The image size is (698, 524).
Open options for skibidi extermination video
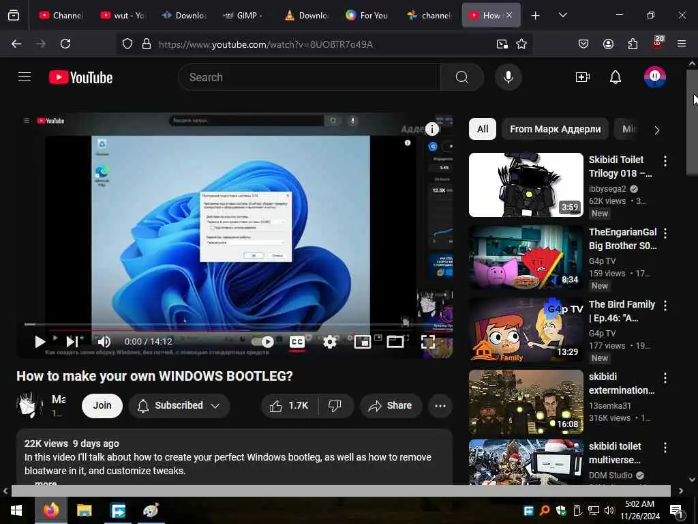(665, 378)
